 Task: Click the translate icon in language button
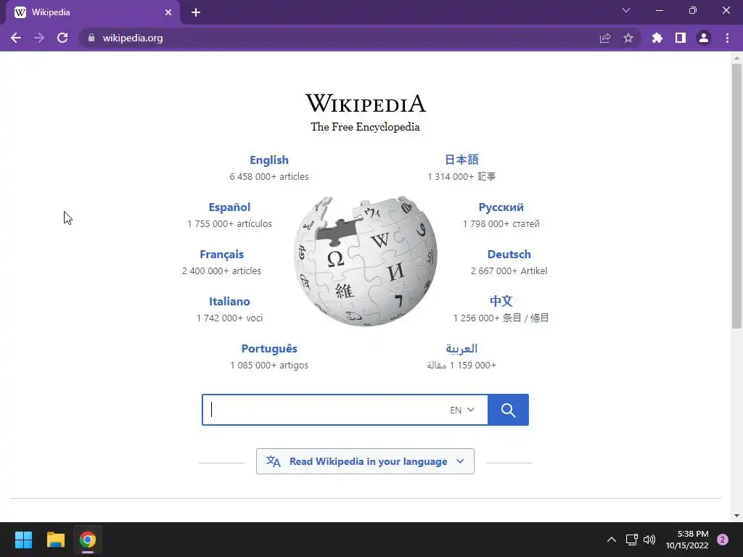tap(274, 461)
